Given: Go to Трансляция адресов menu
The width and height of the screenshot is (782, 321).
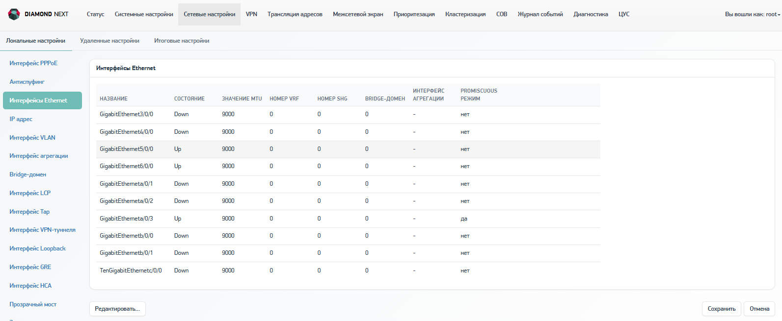Looking at the screenshot, I should point(295,14).
